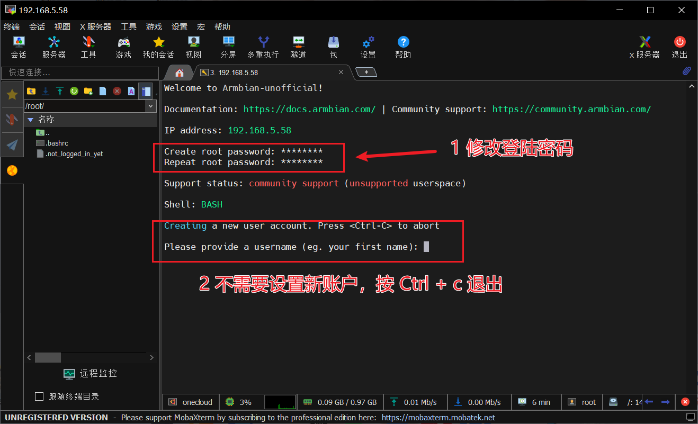Enable the 跟随终端目录 checkbox
Screen dimensions: 698x424
tap(39, 396)
